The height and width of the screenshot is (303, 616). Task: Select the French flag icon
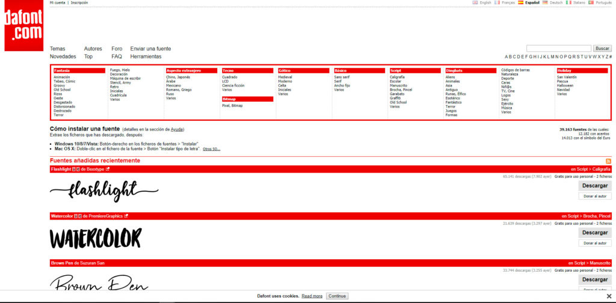point(497,2)
